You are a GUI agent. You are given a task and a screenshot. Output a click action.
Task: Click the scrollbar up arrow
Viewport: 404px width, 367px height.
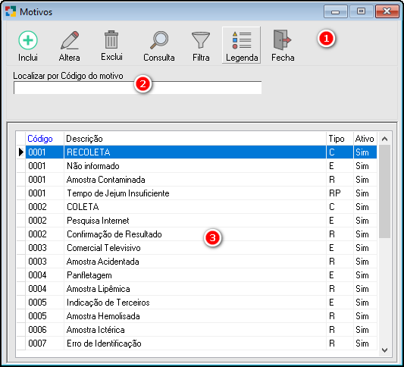pos(385,140)
